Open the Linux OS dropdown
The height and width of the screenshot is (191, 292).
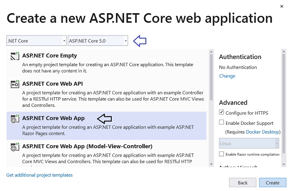click(249, 143)
